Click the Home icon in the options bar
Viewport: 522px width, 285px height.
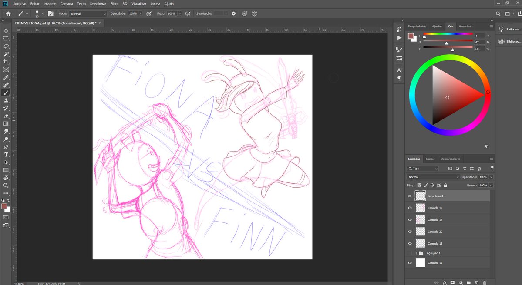tap(8, 13)
